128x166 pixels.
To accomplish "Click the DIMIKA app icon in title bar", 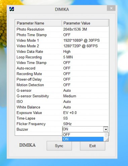I will click(12, 9).
